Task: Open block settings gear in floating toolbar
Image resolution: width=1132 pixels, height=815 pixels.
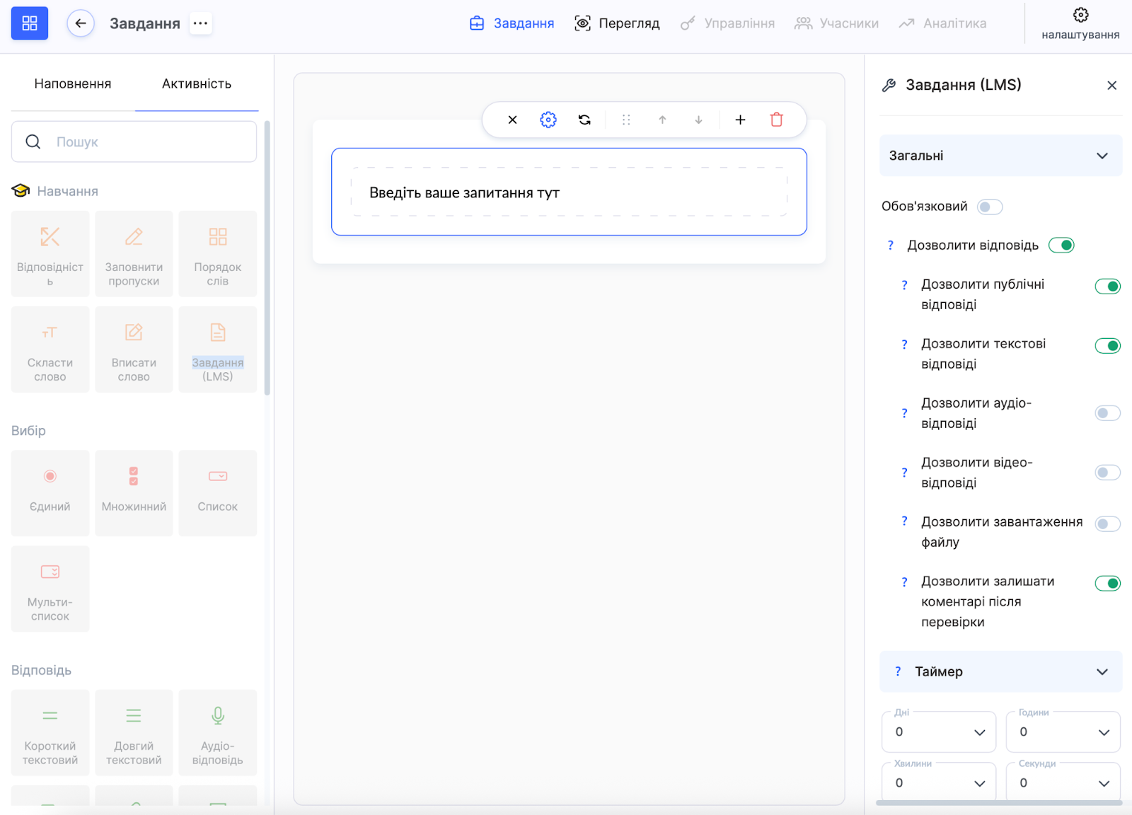Action: (x=548, y=120)
